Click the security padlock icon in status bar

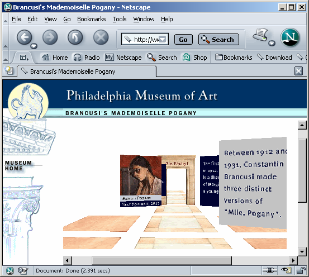click(x=301, y=270)
